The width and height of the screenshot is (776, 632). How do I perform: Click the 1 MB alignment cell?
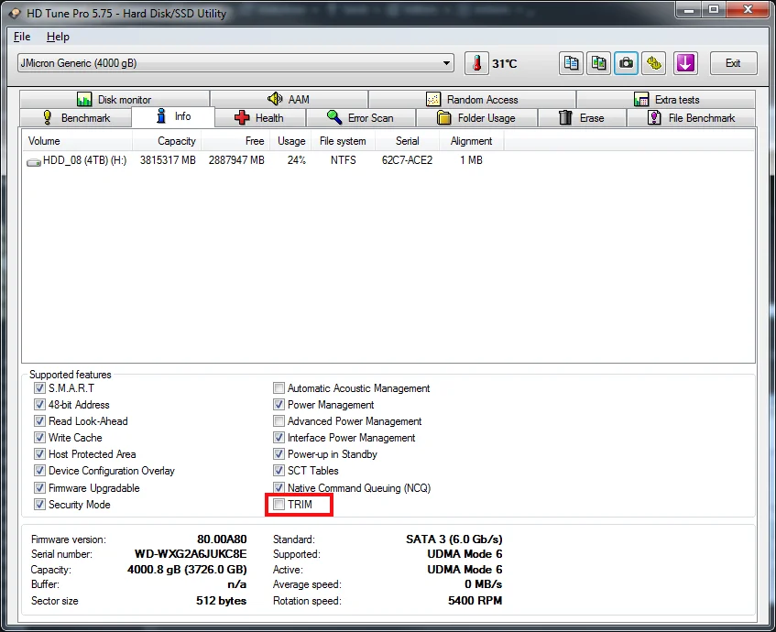[471, 160]
